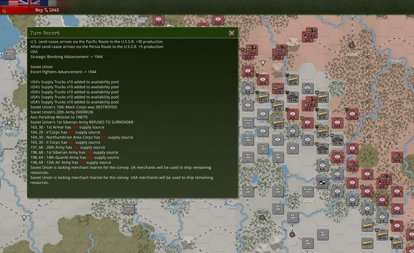Click the 20th Army OVERRUN line
Viewport: 414px width, 253px height.
(62, 112)
